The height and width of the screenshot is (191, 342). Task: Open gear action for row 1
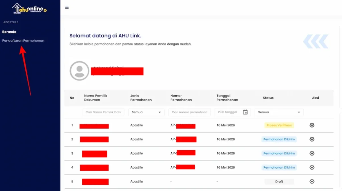click(x=312, y=125)
